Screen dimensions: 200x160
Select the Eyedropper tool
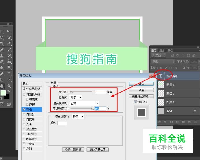(9, 43)
